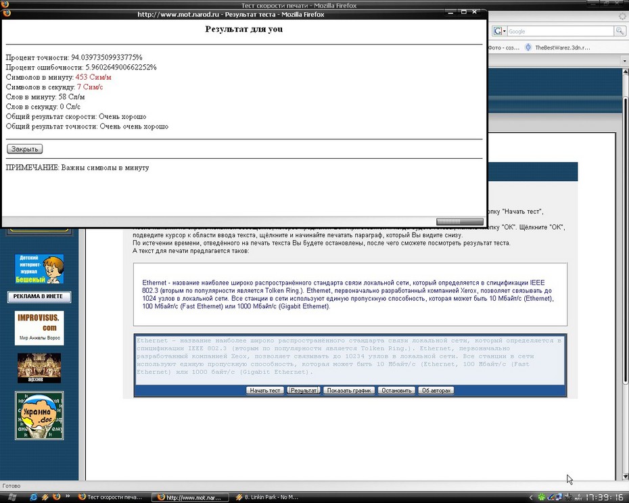
Task: Click the magnifier search icon in Firefox
Action: pyautogui.click(x=620, y=31)
